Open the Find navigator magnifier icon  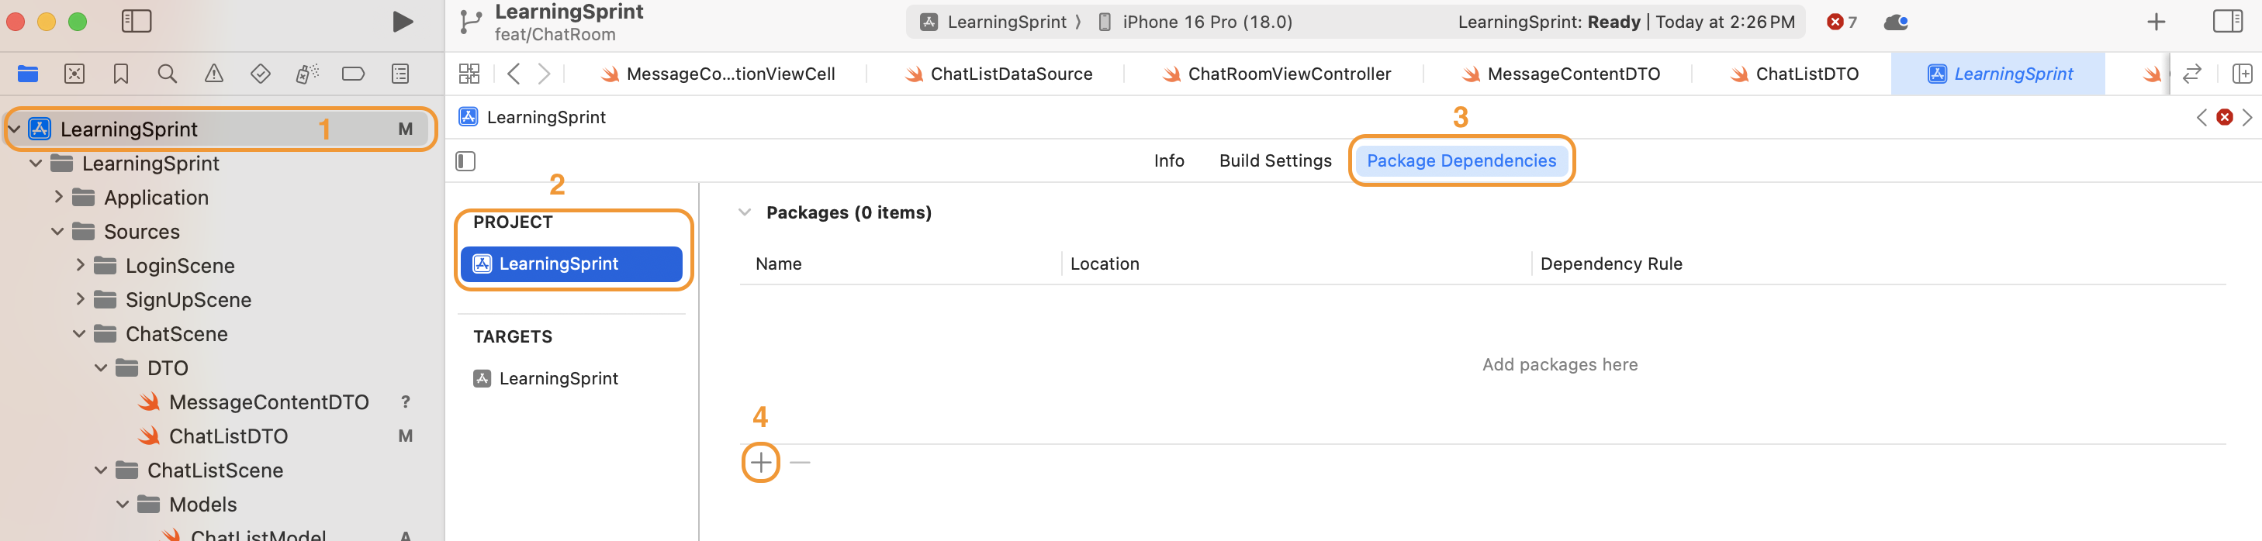click(167, 74)
